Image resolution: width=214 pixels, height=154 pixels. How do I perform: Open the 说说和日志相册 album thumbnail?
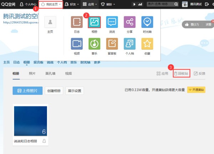[x=31, y=121]
